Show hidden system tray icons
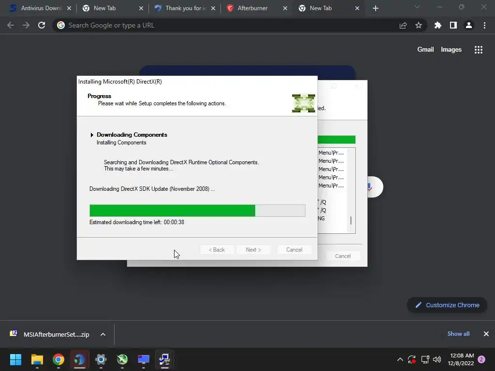The width and height of the screenshot is (495, 371). tap(400, 359)
